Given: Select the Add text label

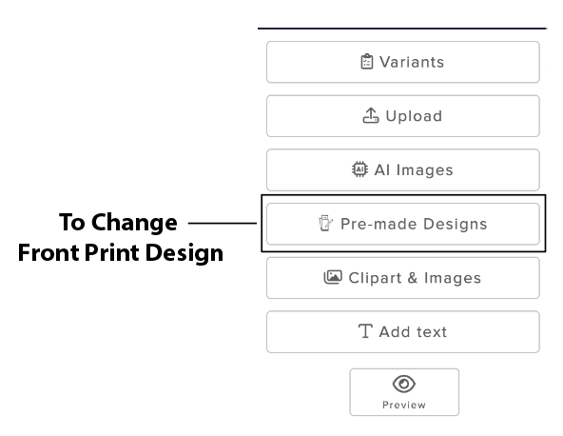Looking at the screenshot, I should coord(413,332).
